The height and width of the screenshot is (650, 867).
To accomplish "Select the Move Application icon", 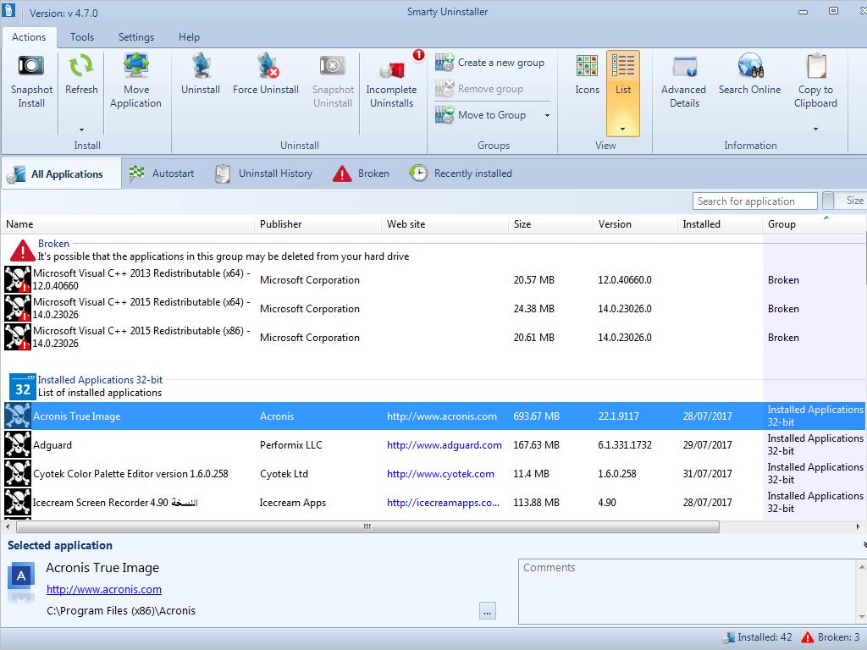I will point(135,66).
